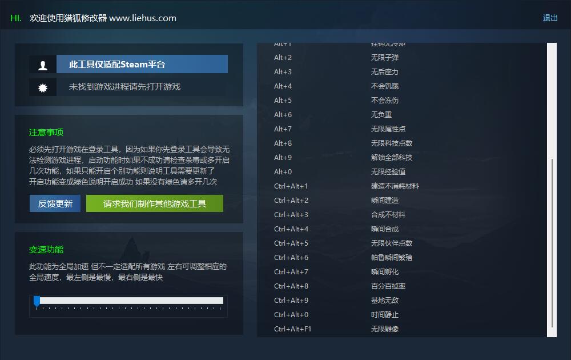Select the 基地无敌 cheat entry
The height and width of the screenshot is (360, 571).
[x=384, y=300]
